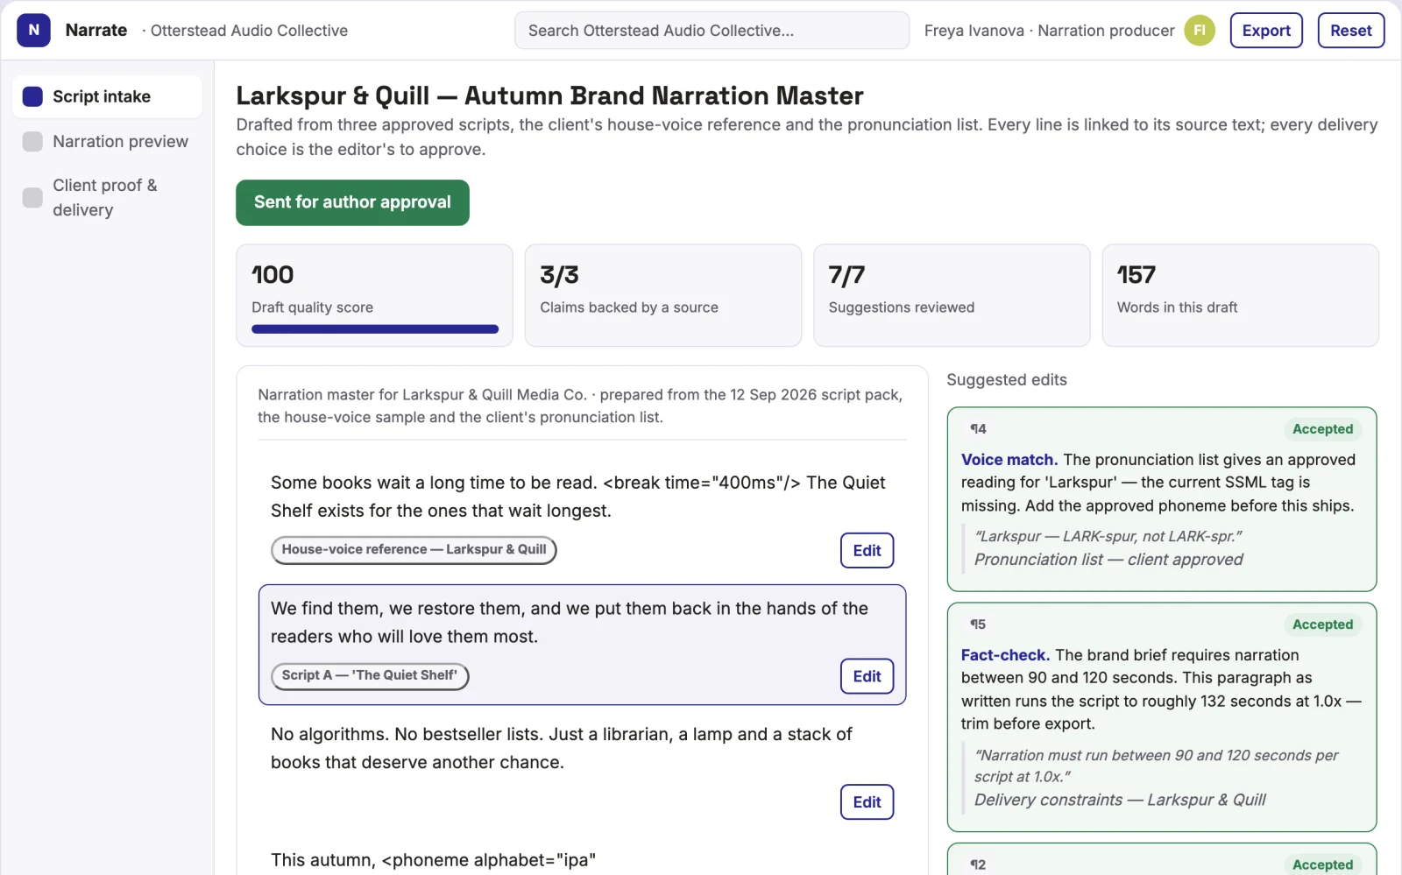
Task: Select the Script intake step
Action: pos(107,96)
